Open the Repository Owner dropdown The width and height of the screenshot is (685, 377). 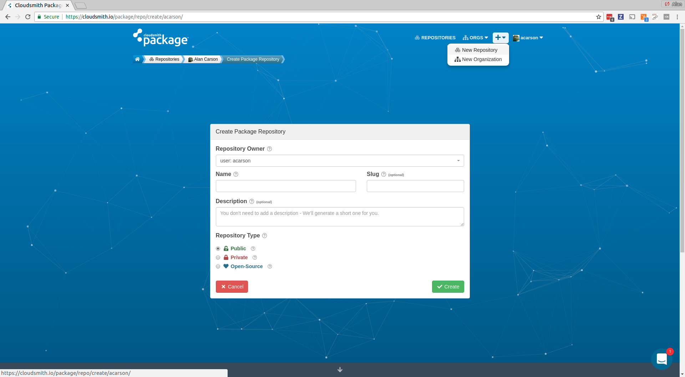click(340, 161)
